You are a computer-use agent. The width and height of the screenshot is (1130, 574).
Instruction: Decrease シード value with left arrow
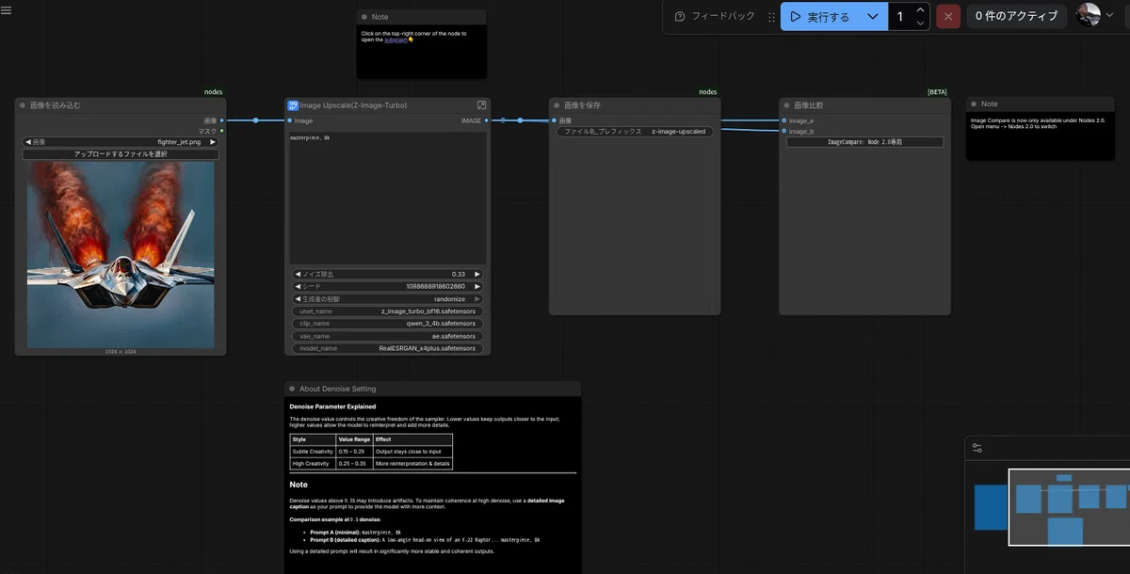tap(298, 286)
